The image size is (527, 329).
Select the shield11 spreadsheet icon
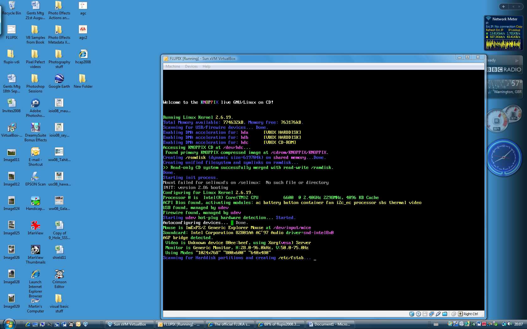59,253
